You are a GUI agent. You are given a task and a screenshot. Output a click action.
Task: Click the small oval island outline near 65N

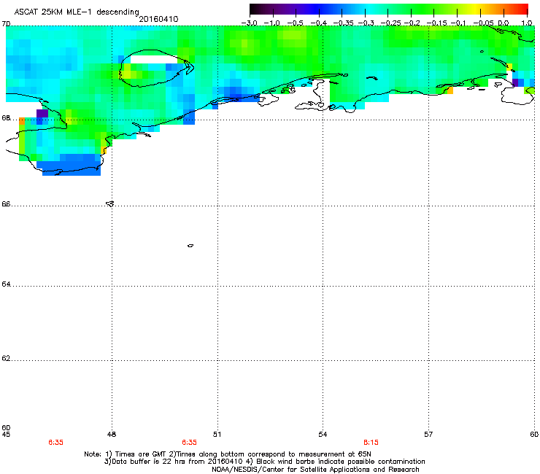(x=190, y=246)
